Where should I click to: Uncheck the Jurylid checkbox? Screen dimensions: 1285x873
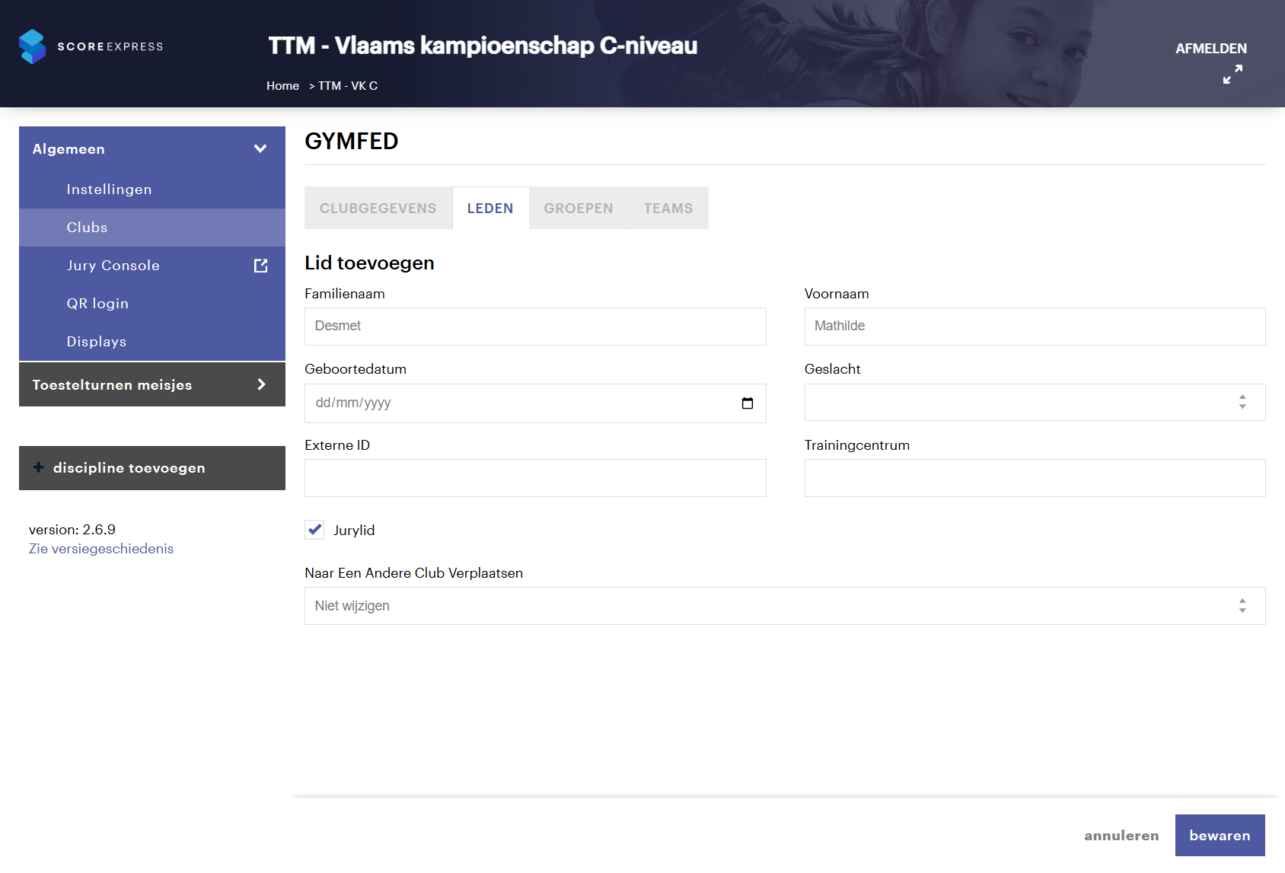pos(314,530)
